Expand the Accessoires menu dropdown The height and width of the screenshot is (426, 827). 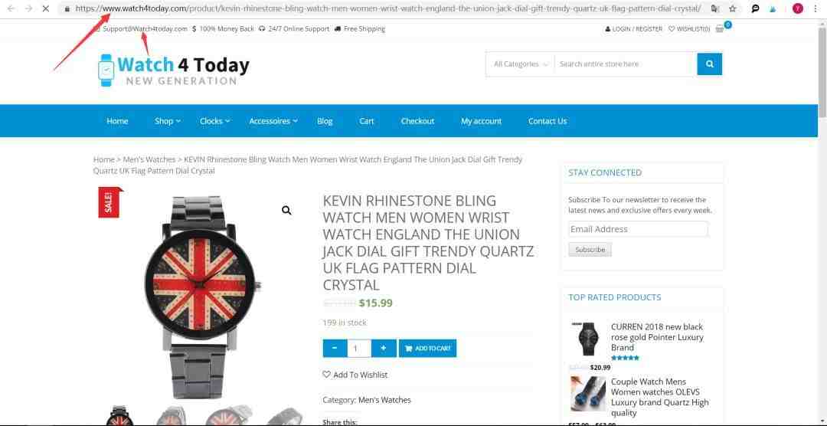click(x=273, y=121)
